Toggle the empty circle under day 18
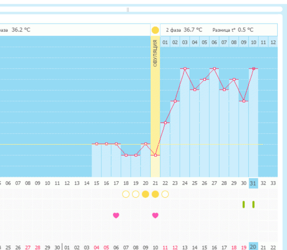The width and height of the screenshot is (287, 250). 126,194
